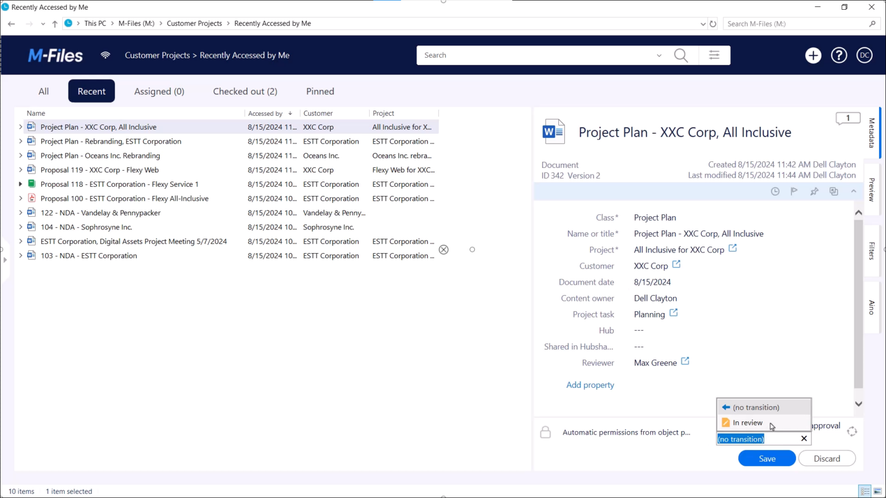This screenshot has width=886, height=498.
Task: Open the help question mark icon
Action: pyautogui.click(x=839, y=55)
